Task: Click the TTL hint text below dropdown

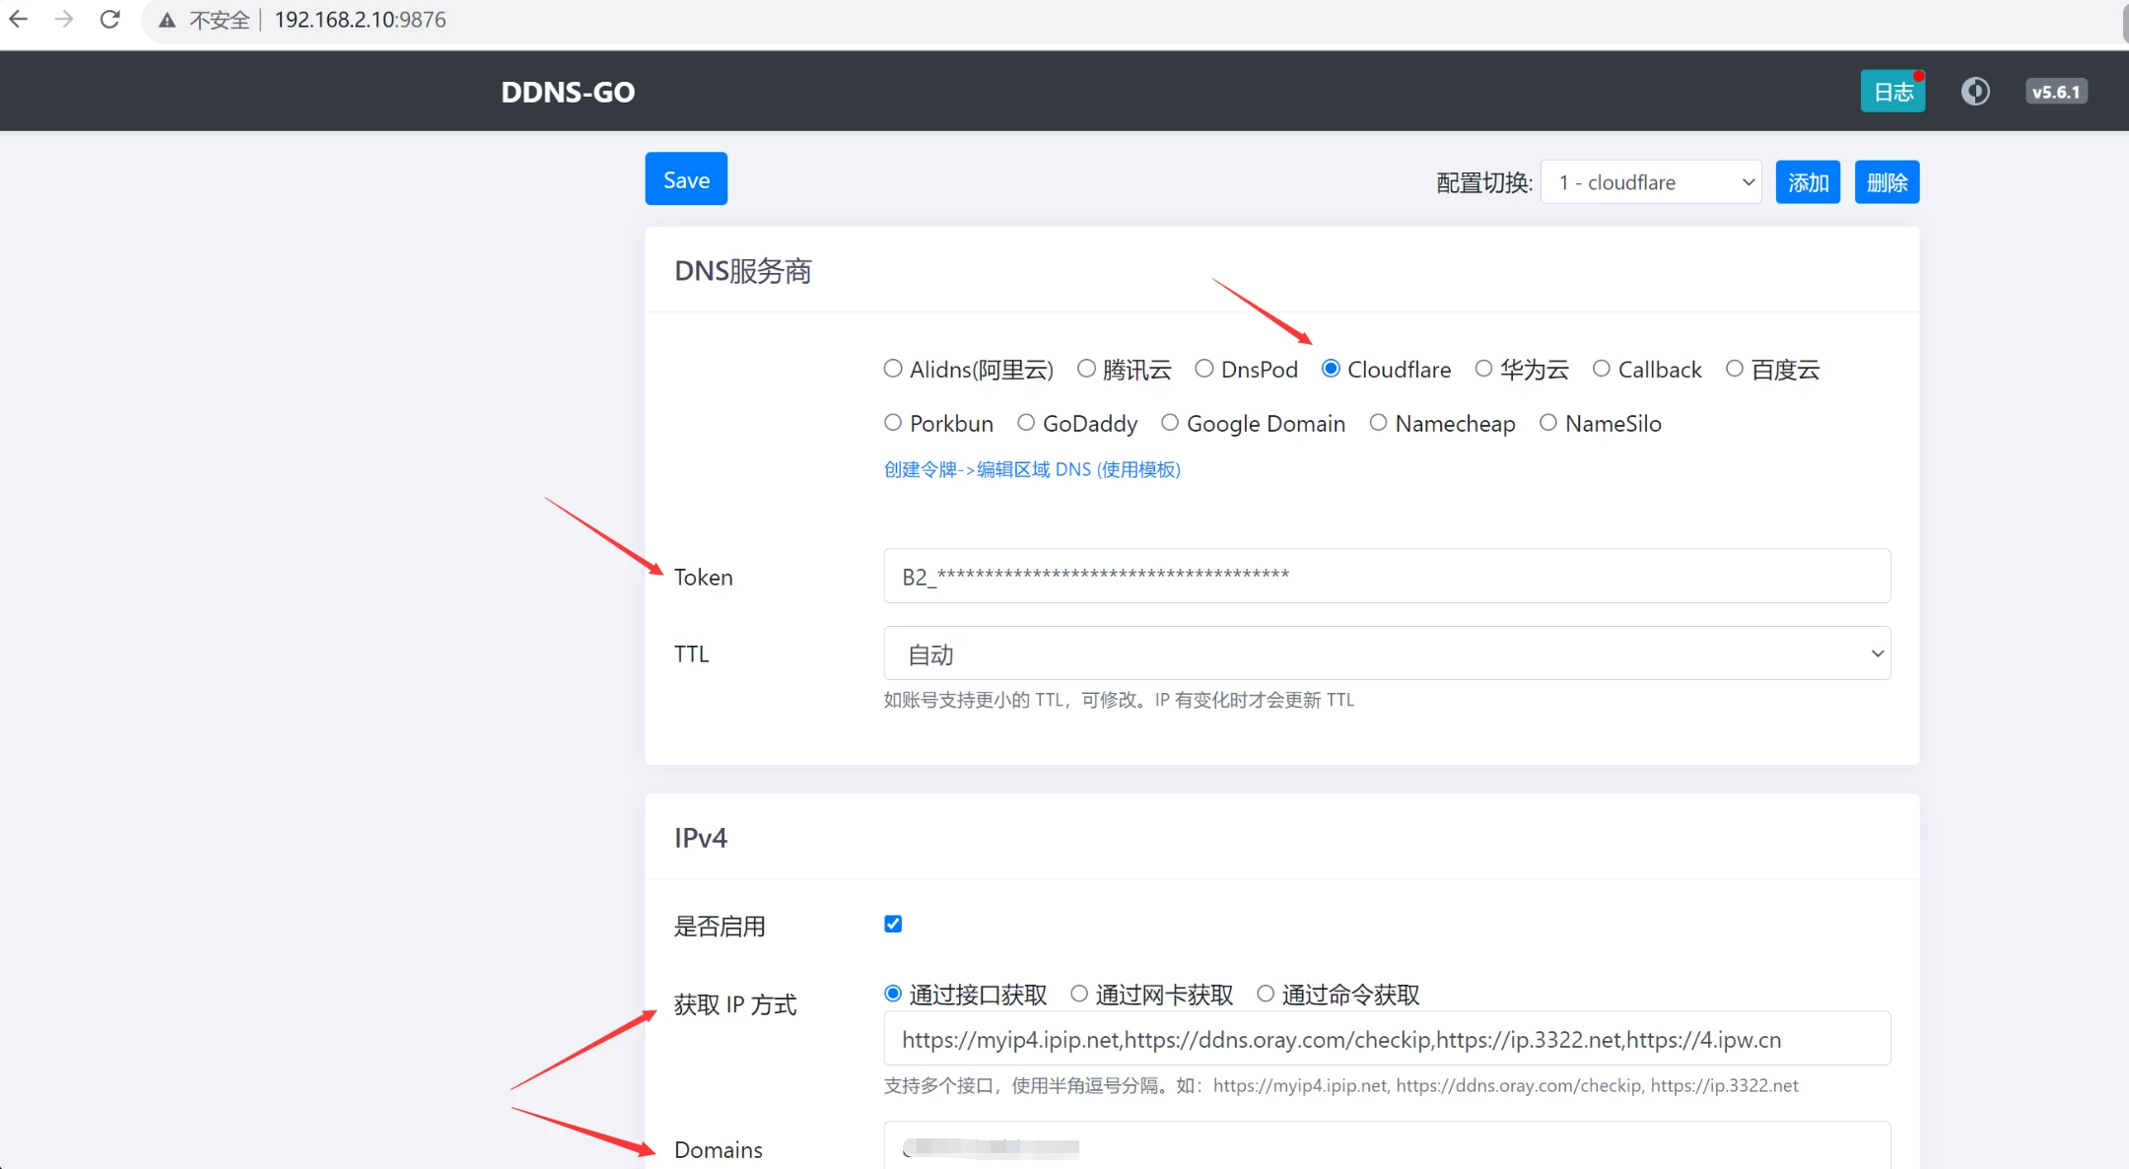Action: point(1119,701)
